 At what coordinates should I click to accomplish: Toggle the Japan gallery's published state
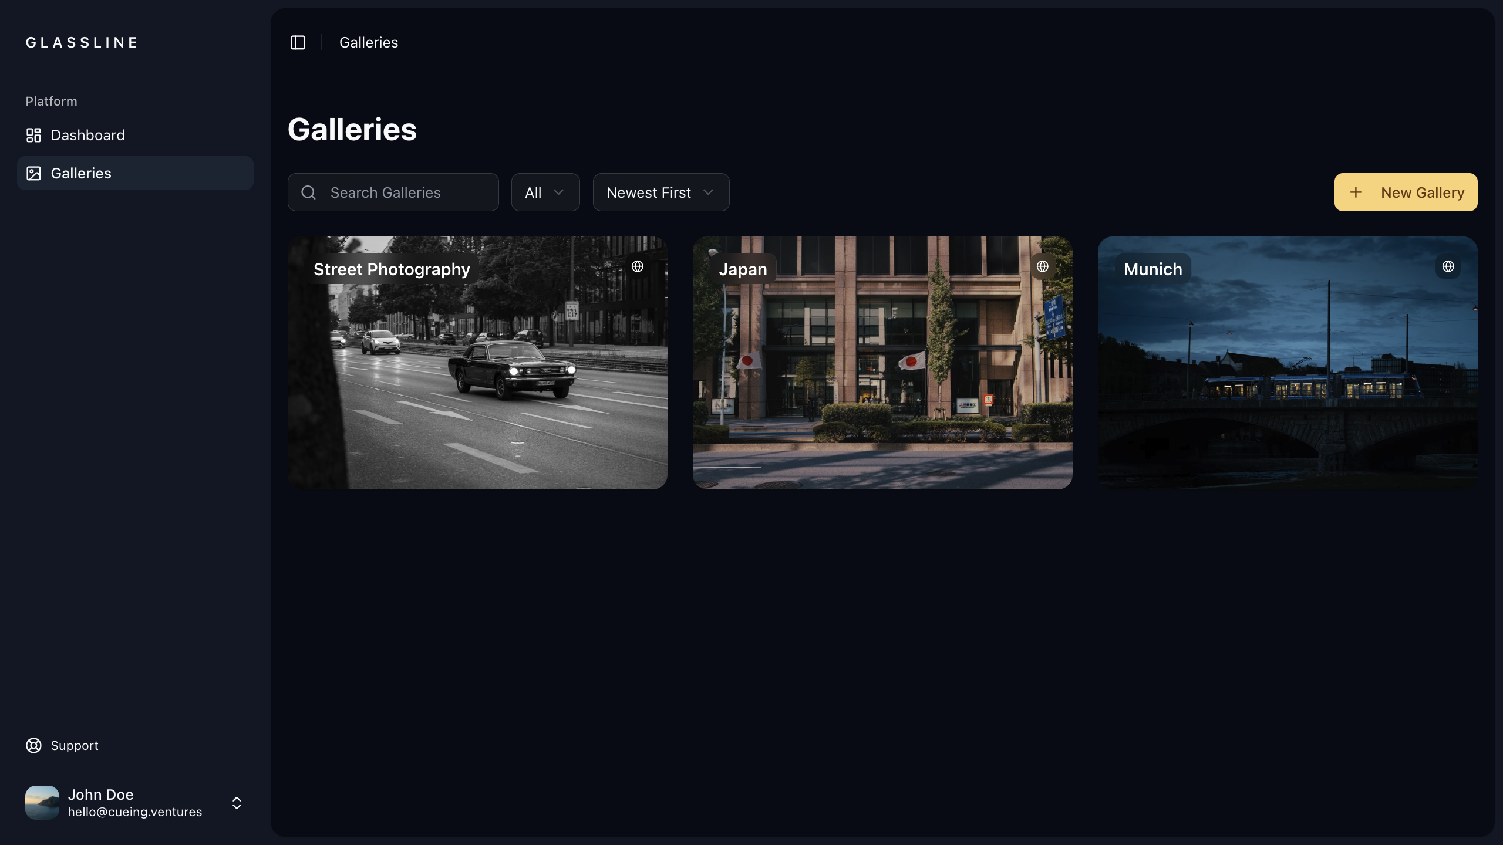pos(1043,266)
